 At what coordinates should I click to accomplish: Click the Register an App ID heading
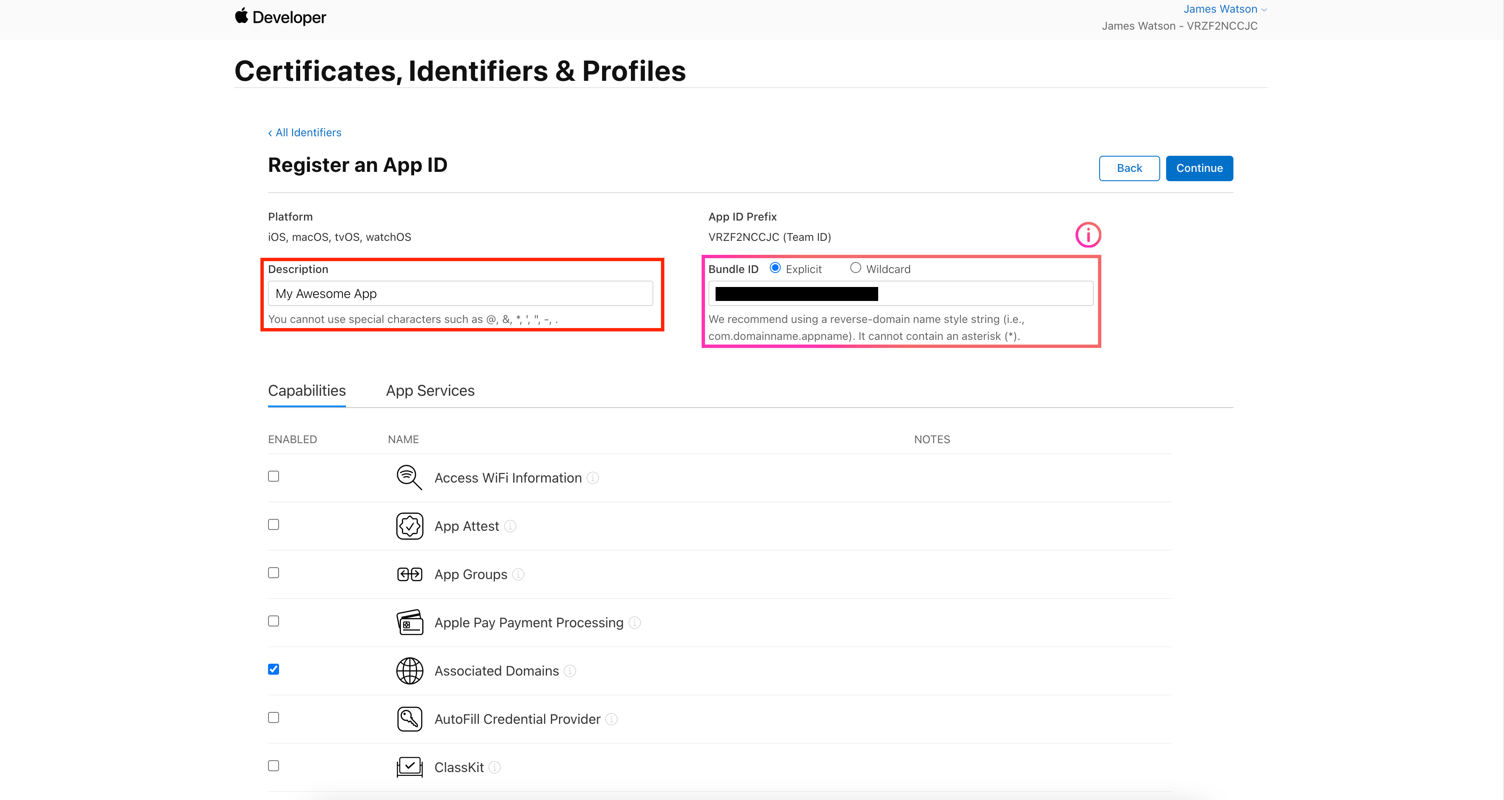click(357, 165)
